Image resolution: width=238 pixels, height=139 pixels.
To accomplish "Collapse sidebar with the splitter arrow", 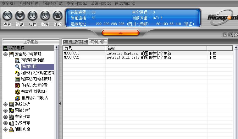I will tap(60, 103).
